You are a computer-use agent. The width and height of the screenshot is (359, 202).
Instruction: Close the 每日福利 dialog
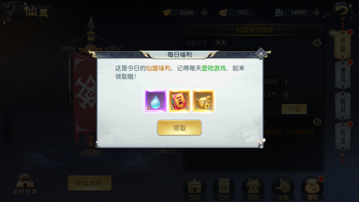point(261,54)
